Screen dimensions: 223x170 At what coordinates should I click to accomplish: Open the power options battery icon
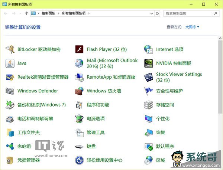79,119
